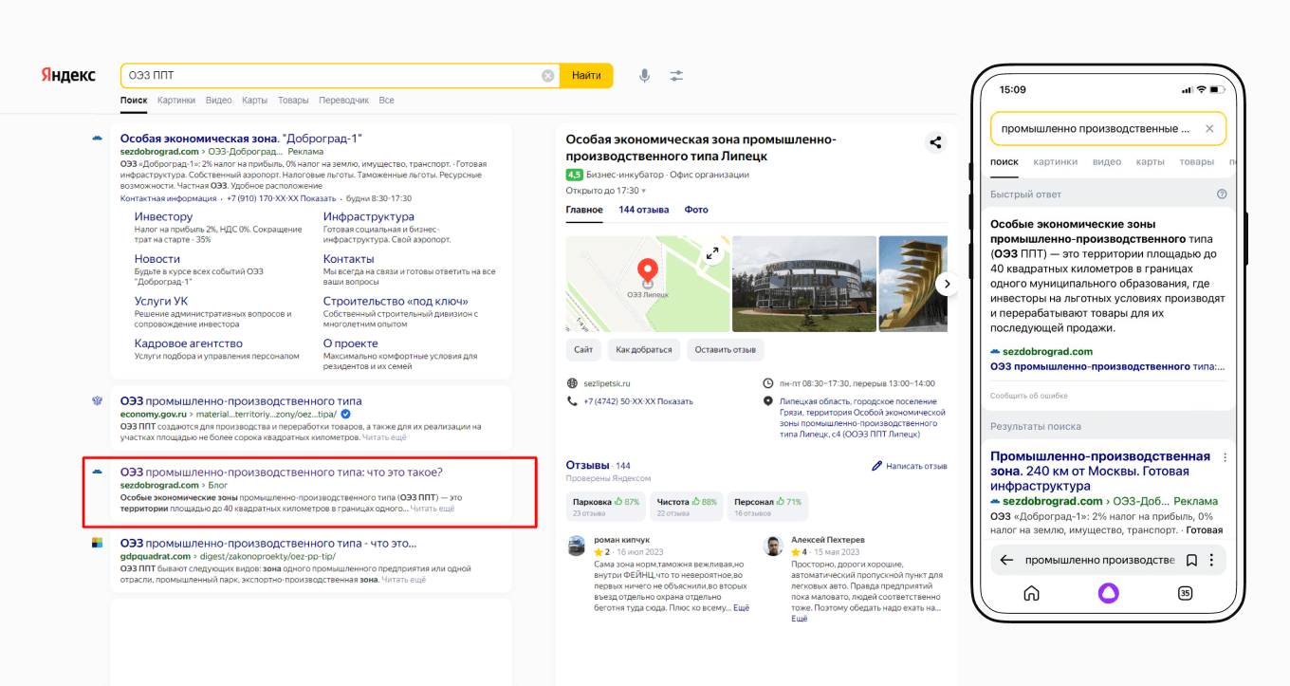Image resolution: width=1290 pixels, height=686 pixels.
Task: Clear the mobile search field
Action: point(1209,128)
